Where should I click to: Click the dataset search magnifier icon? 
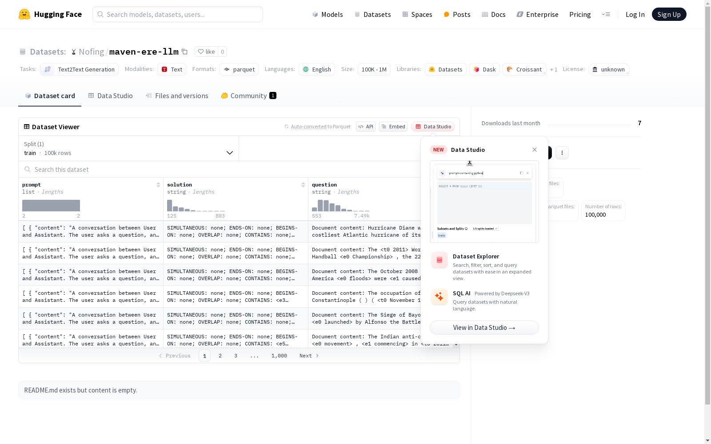point(28,169)
